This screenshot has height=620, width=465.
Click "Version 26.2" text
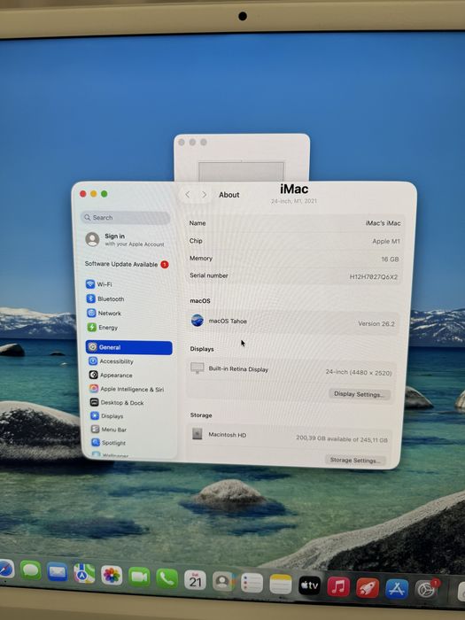coord(376,323)
